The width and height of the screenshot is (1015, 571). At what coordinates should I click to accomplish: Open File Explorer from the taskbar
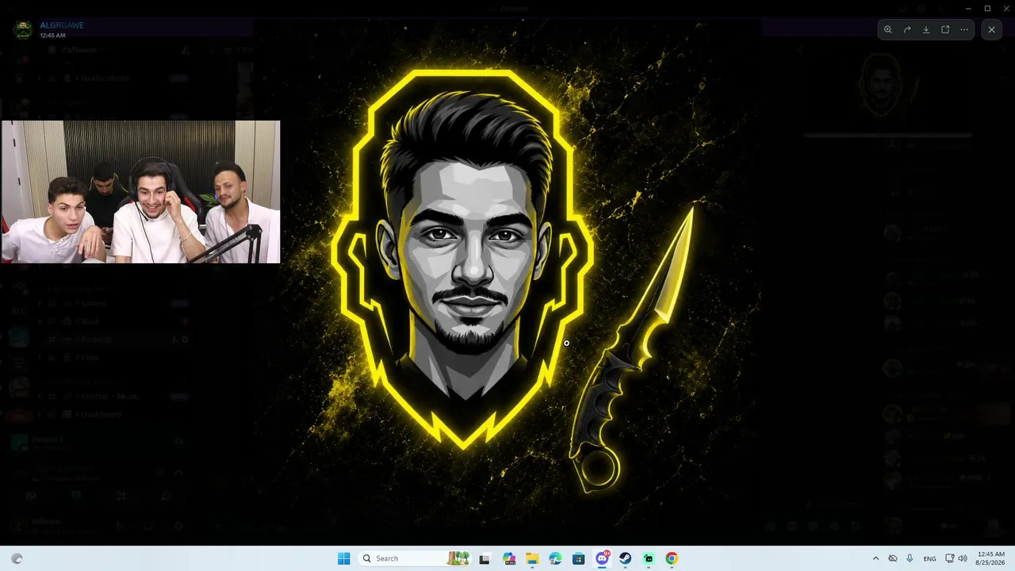(x=532, y=558)
